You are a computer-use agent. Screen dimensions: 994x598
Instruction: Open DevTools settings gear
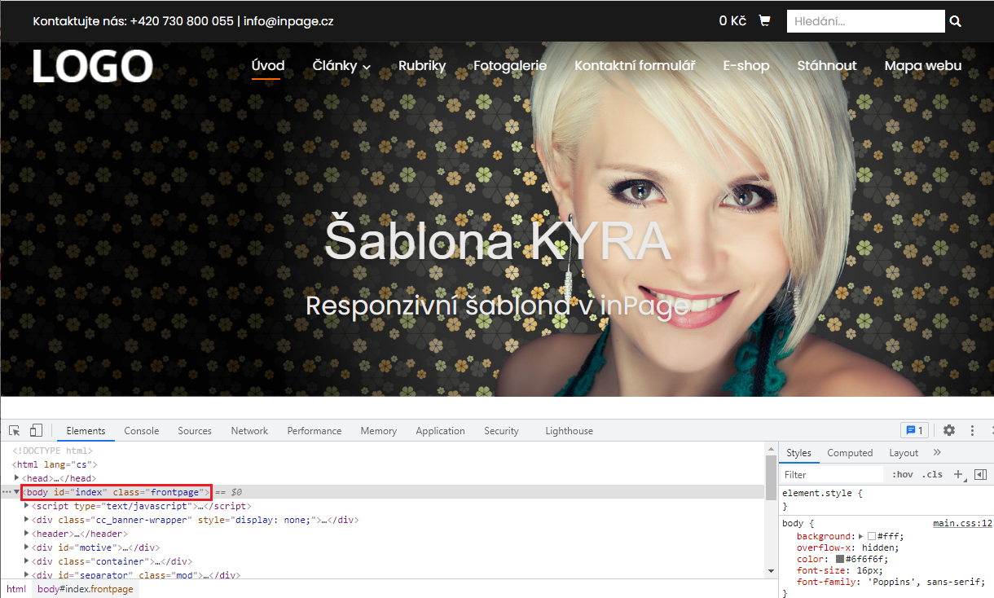coord(949,430)
